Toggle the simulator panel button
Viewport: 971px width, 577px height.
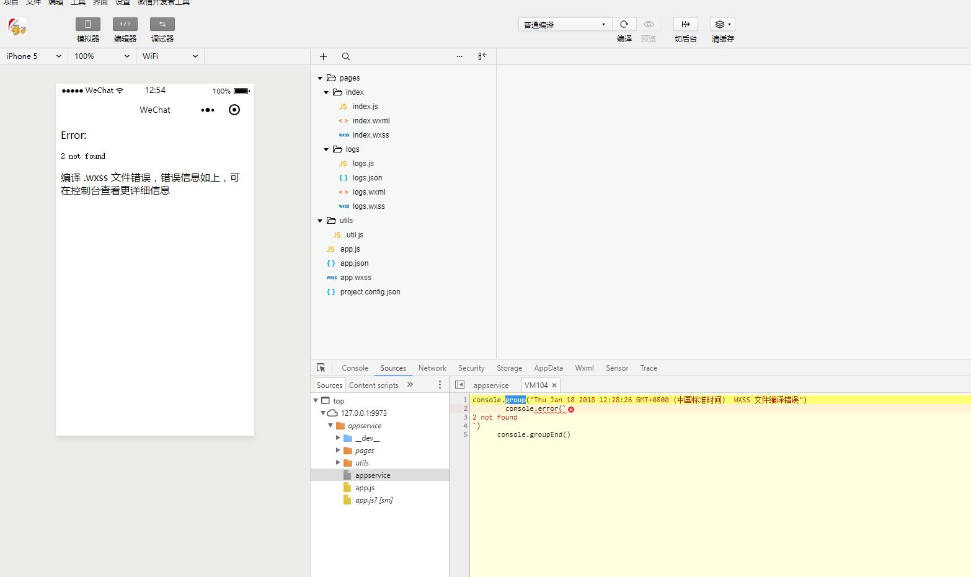click(x=87, y=25)
